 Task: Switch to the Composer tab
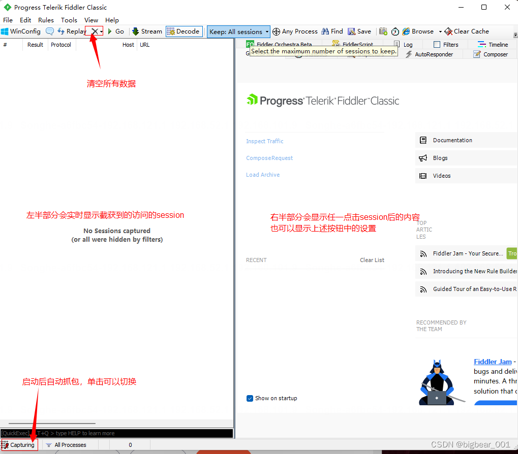point(491,54)
